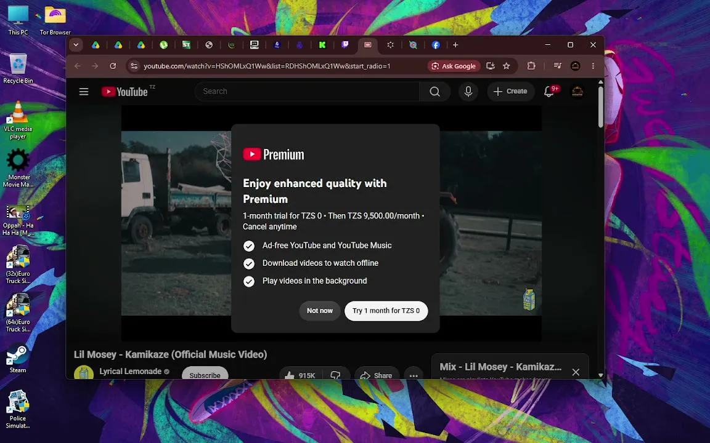
Task: View site information icon in address bar
Action: pos(134,66)
